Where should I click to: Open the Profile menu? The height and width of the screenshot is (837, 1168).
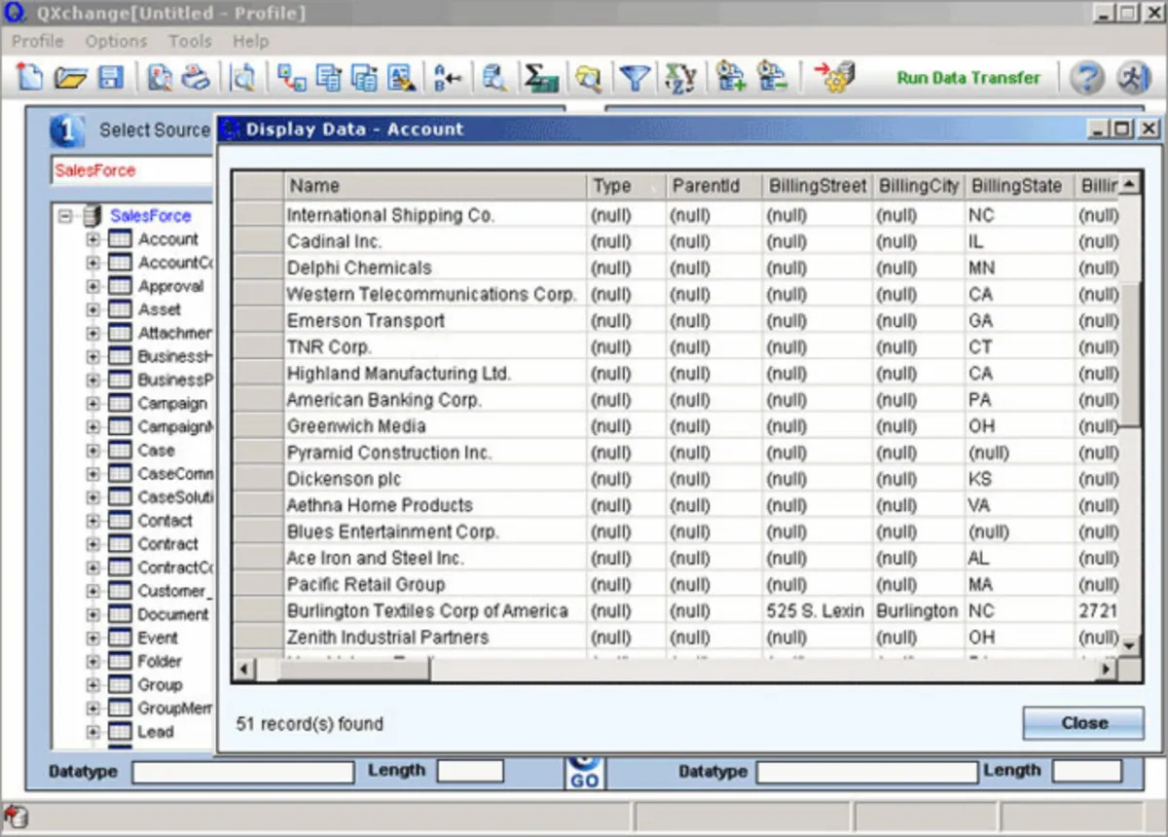pyautogui.click(x=37, y=41)
